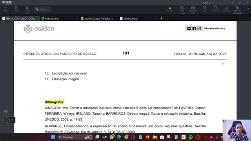Open the Sign in dropdown

pos(208,3)
